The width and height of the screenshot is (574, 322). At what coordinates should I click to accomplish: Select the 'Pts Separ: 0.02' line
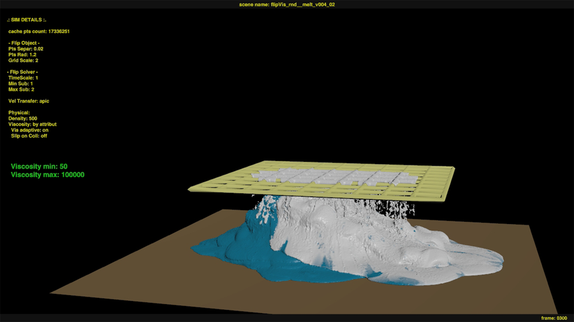(26, 49)
